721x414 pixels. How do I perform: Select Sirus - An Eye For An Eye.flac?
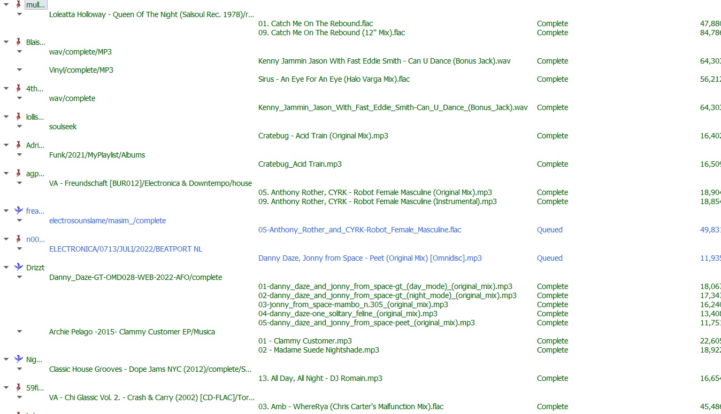[x=334, y=79]
